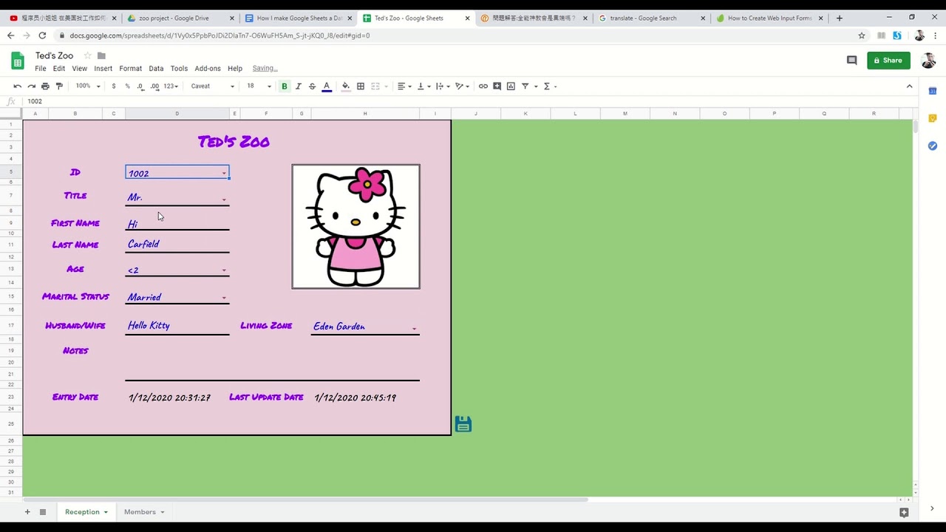Open the horizontal align dropdown
Viewport: 946px width, 532px height.
[x=404, y=86]
